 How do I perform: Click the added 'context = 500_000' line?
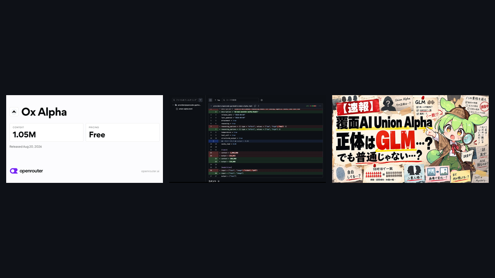[265, 159]
